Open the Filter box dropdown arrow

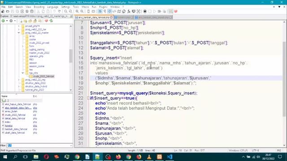[71, 145]
